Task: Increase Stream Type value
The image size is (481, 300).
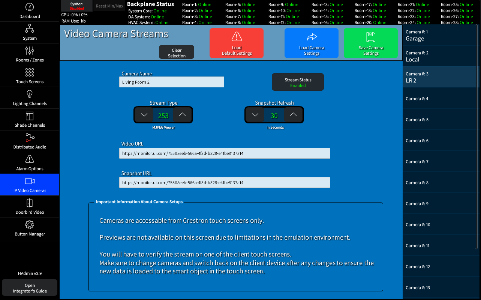Action: click(182, 115)
